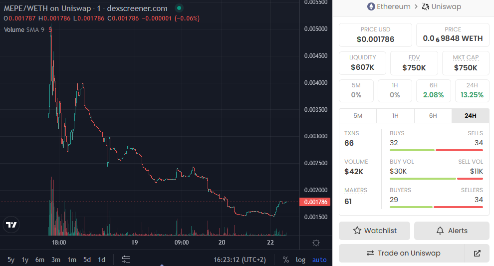The width and height of the screenshot is (494, 266).
Task: Select the 1H stats tab
Action: point(395,116)
